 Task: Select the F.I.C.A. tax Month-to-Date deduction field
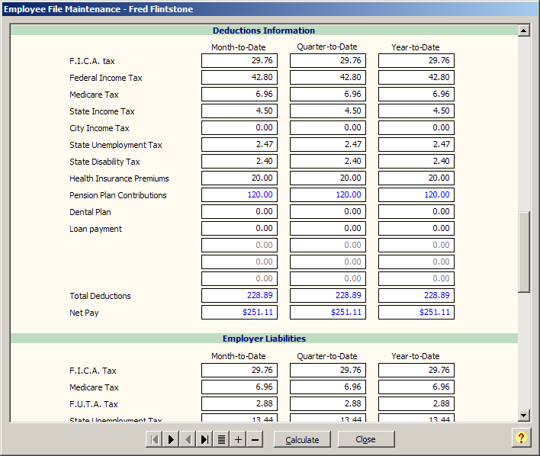(x=239, y=61)
